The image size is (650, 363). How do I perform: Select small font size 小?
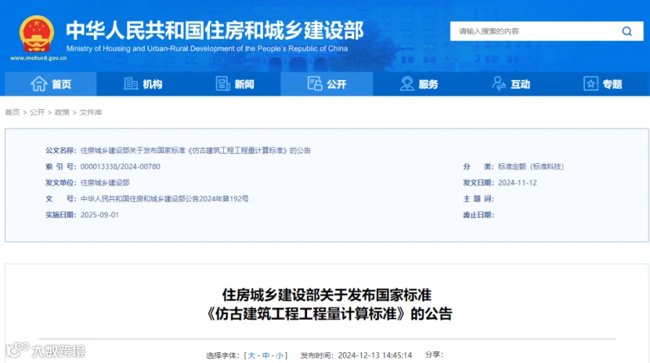(279, 356)
